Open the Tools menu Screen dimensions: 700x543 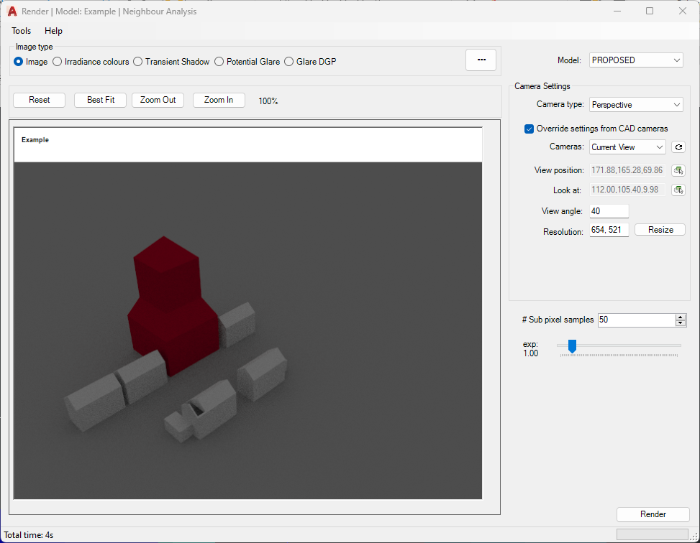tap(21, 31)
